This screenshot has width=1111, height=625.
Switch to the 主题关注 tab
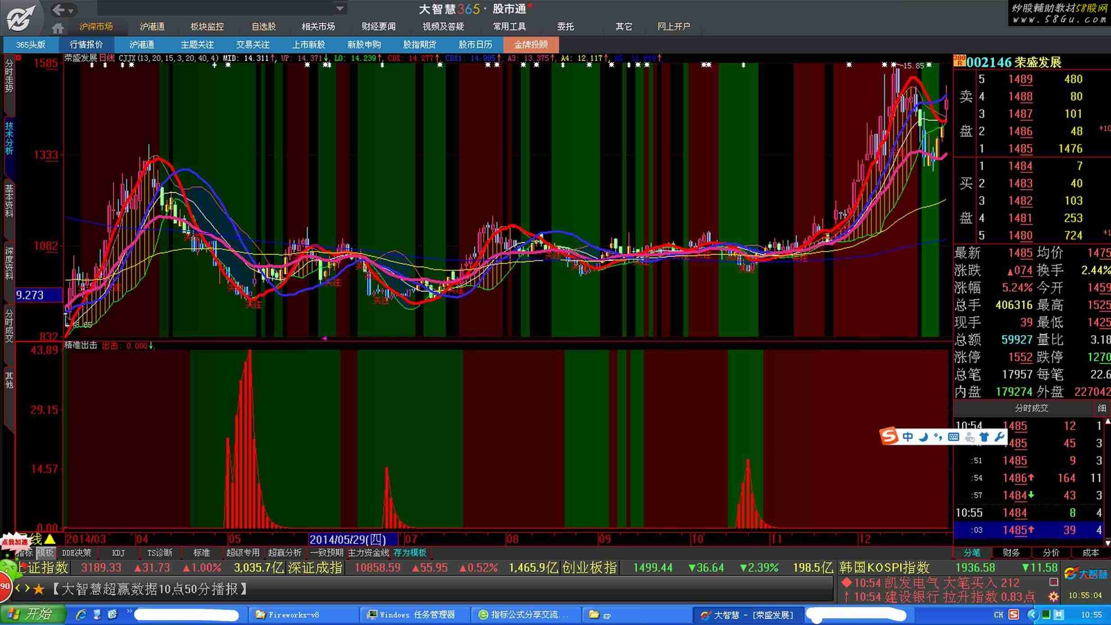coord(197,45)
